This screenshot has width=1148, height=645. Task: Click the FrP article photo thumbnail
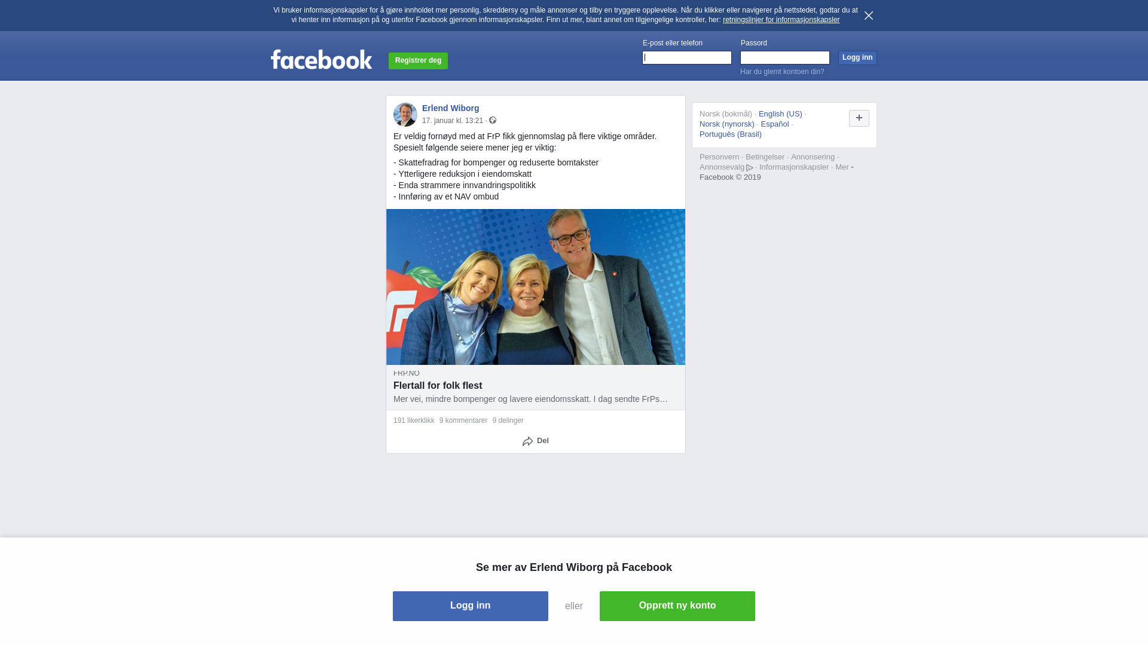pos(536,287)
